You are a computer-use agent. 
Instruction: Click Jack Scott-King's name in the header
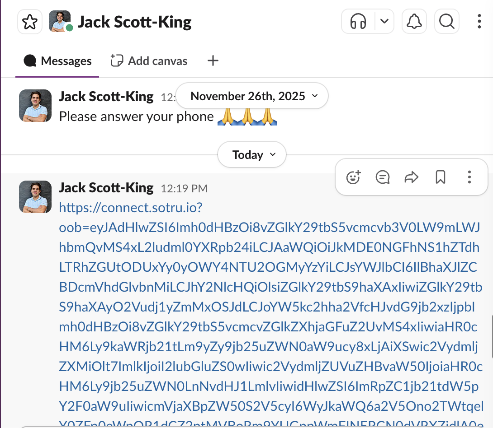(x=134, y=22)
